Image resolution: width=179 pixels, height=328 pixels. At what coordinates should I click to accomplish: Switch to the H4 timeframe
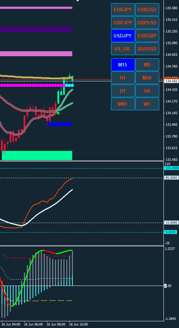pyautogui.click(x=147, y=91)
